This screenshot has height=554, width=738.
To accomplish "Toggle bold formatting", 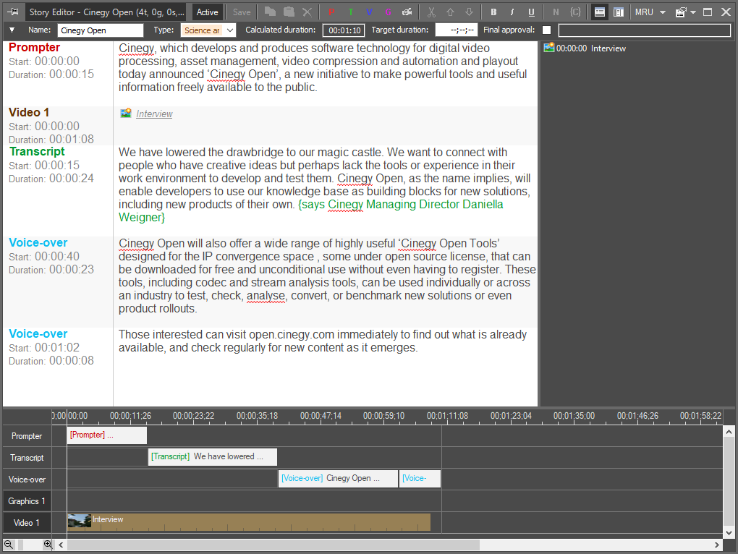I will tap(493, 12).
